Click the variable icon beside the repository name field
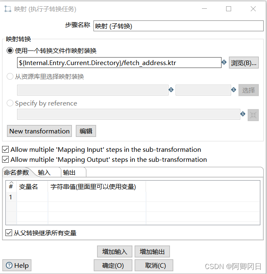 (x=171, y=90)
